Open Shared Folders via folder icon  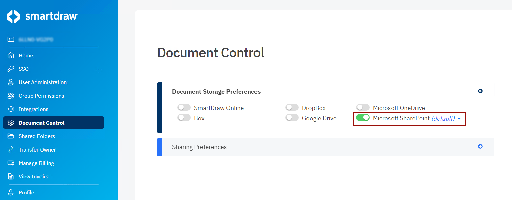[x=10, y=136]
